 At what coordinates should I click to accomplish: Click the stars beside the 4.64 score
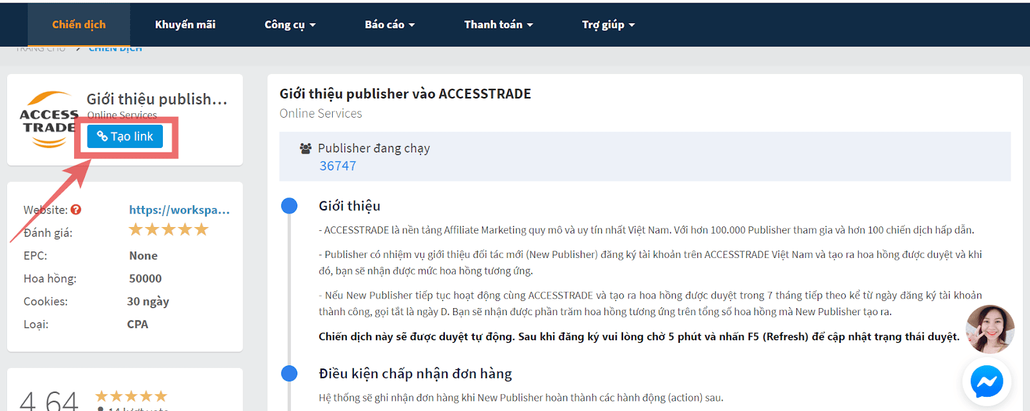coord(131,396)
